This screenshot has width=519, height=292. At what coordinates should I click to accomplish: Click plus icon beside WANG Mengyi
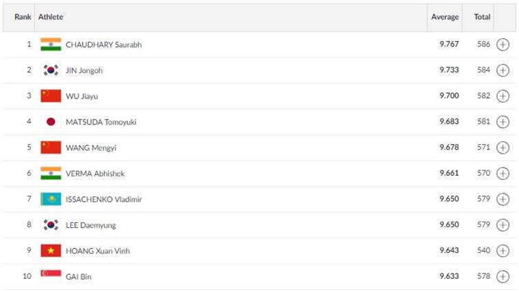click(x=503, y=148)
